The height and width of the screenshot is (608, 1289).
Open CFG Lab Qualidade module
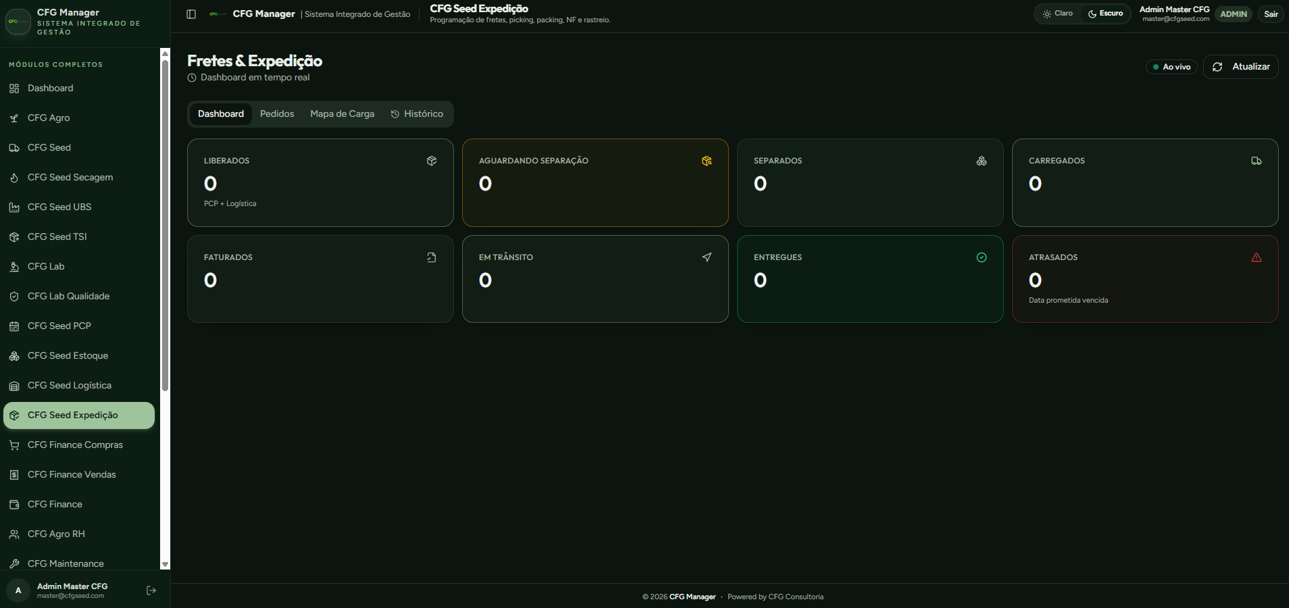[x=79, y=297]
